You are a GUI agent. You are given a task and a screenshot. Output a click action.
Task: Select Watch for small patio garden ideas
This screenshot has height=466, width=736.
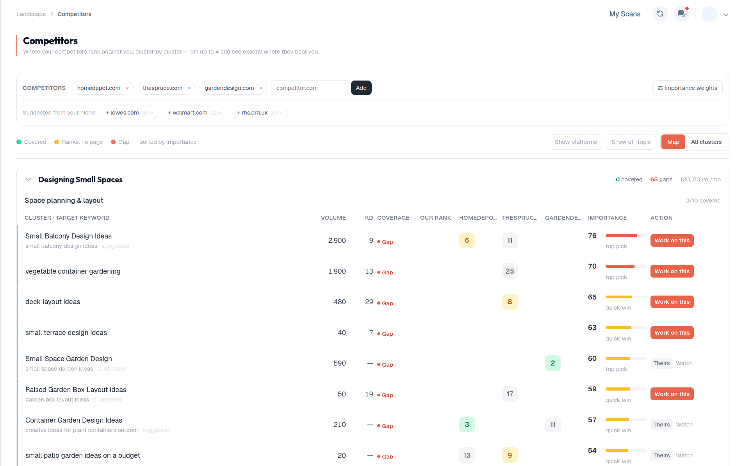pos(684,455)
